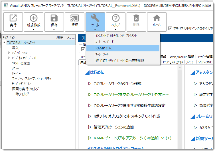The image size is (217, 153).
Task: Click triangle icon beside 設定パネ
Action: 195,94
